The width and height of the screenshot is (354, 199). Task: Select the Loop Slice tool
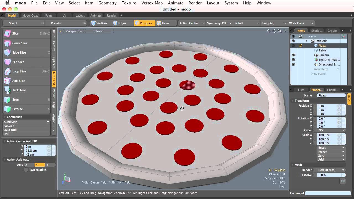(27, 71)
